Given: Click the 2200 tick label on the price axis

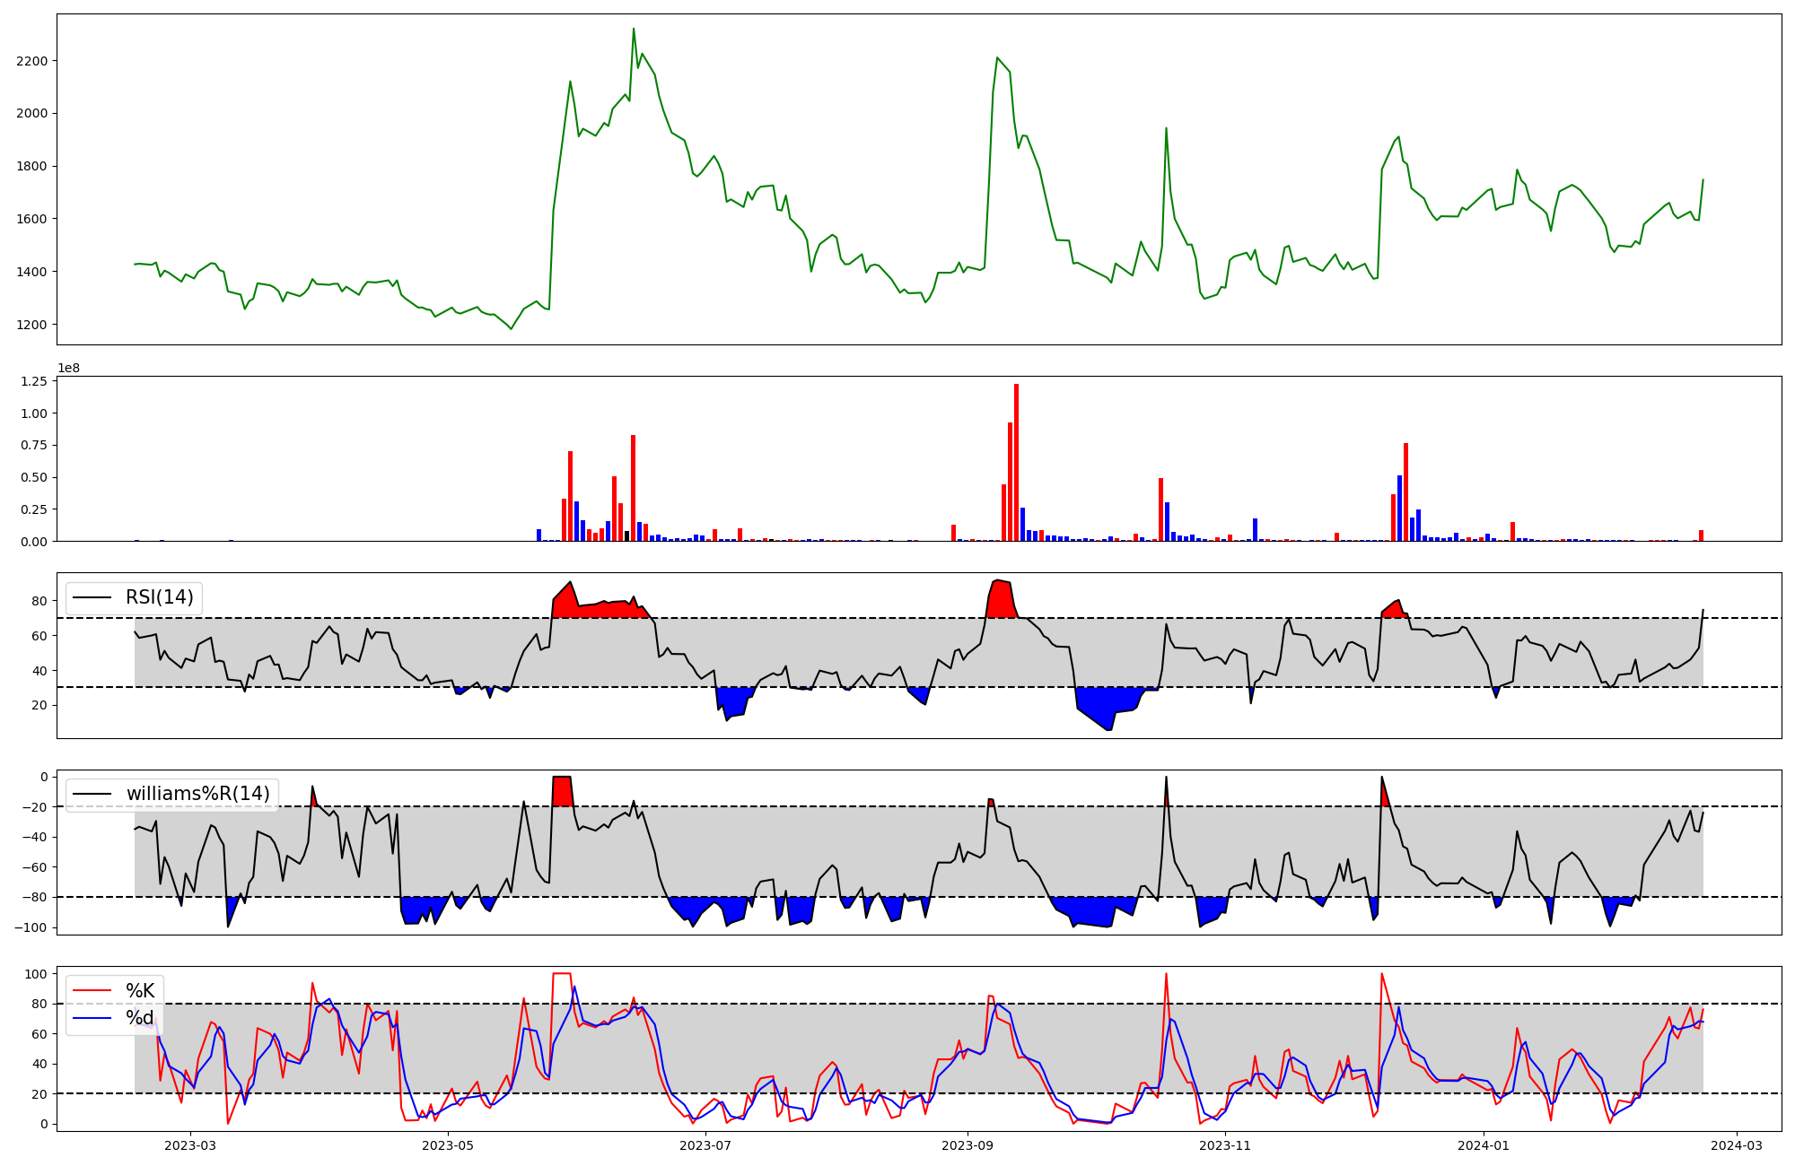Looking at the screenshot, I should click(34, 61).
